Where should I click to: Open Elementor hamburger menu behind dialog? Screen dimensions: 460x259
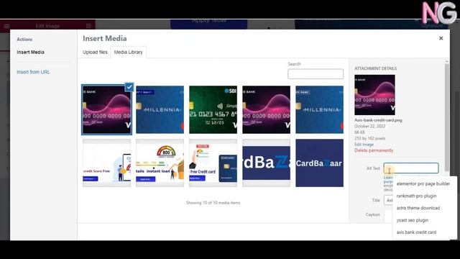6,26
